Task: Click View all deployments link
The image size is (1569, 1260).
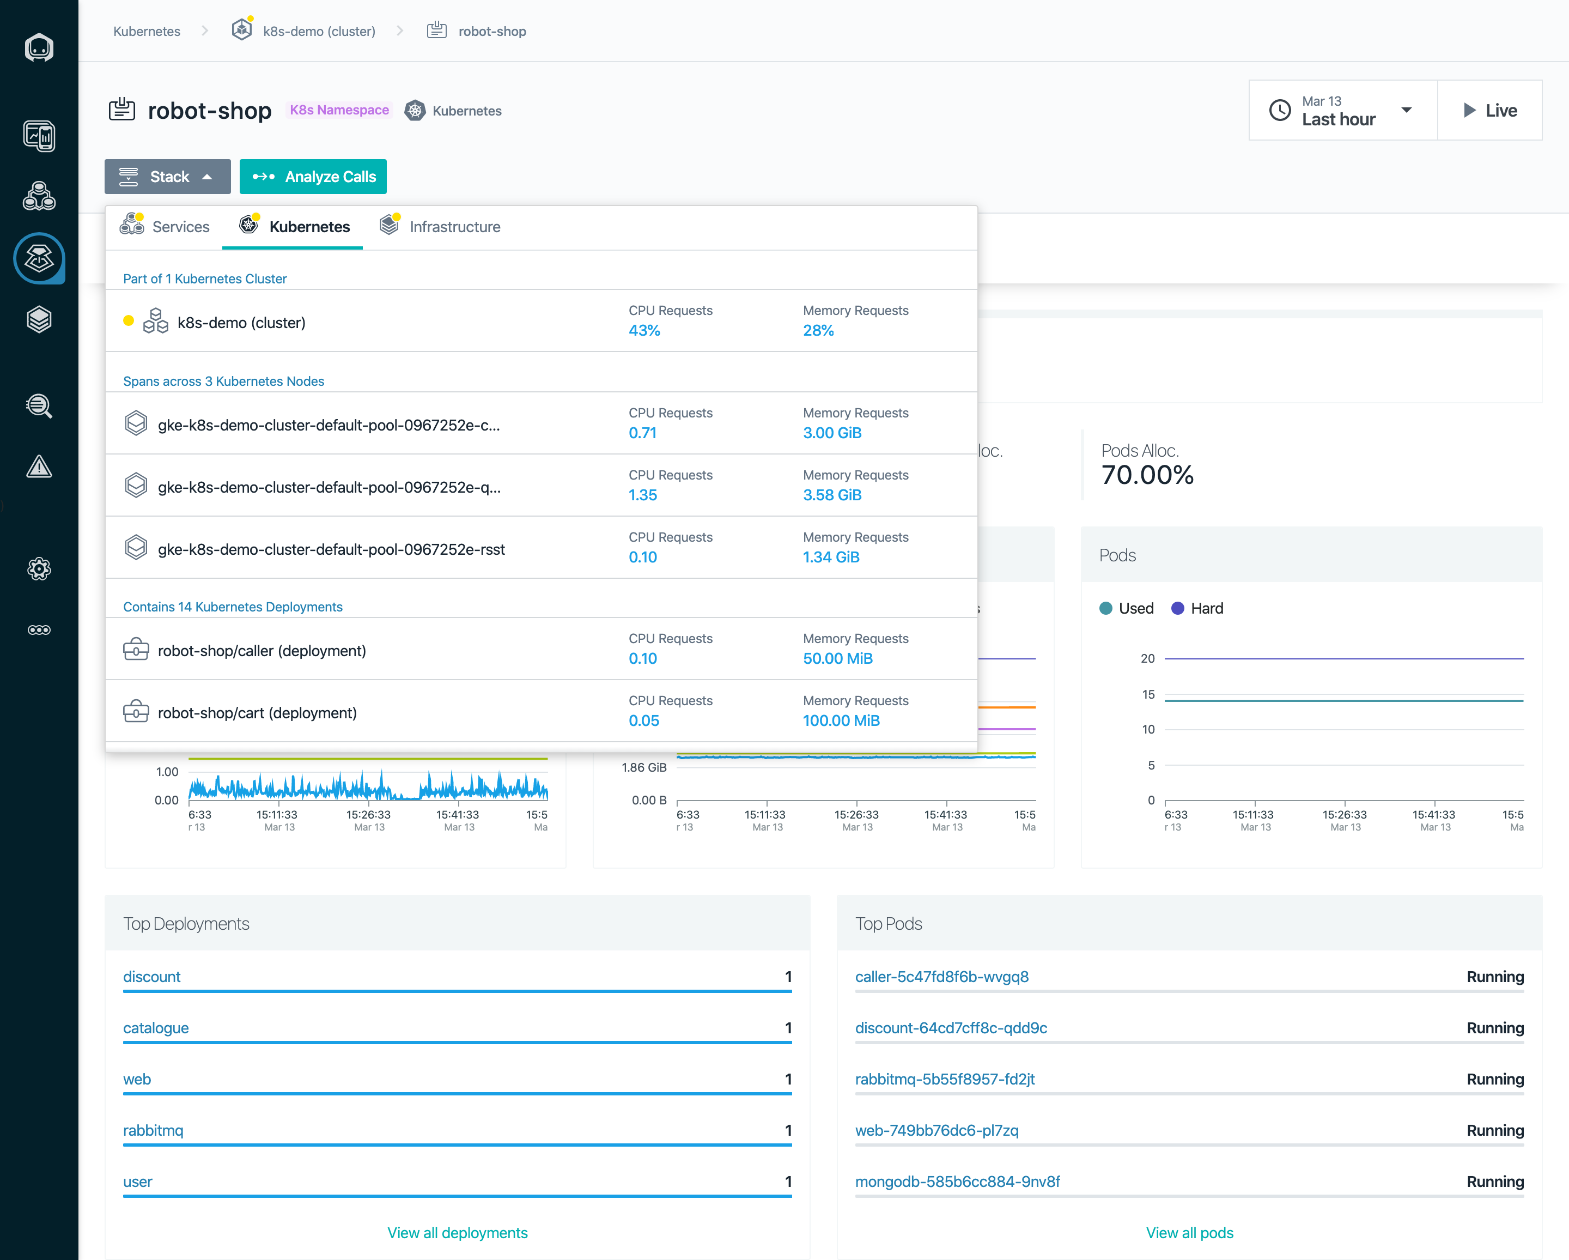Action: coord(457,1232)
